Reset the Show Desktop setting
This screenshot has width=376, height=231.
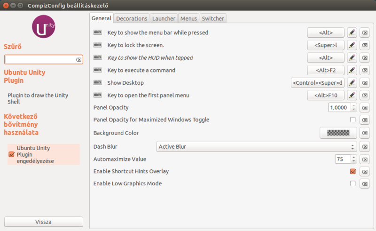click(x=365, y=83)
